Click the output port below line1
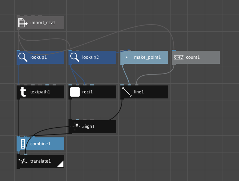The image size is (239, 181). (x=122, y=99)
